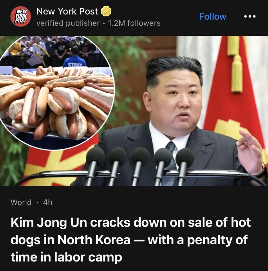Open the New York Post logo avatar

point(21,16)
